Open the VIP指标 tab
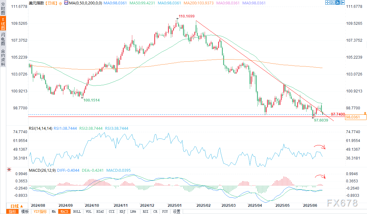367x214 pixels. (x=40, y=211)
